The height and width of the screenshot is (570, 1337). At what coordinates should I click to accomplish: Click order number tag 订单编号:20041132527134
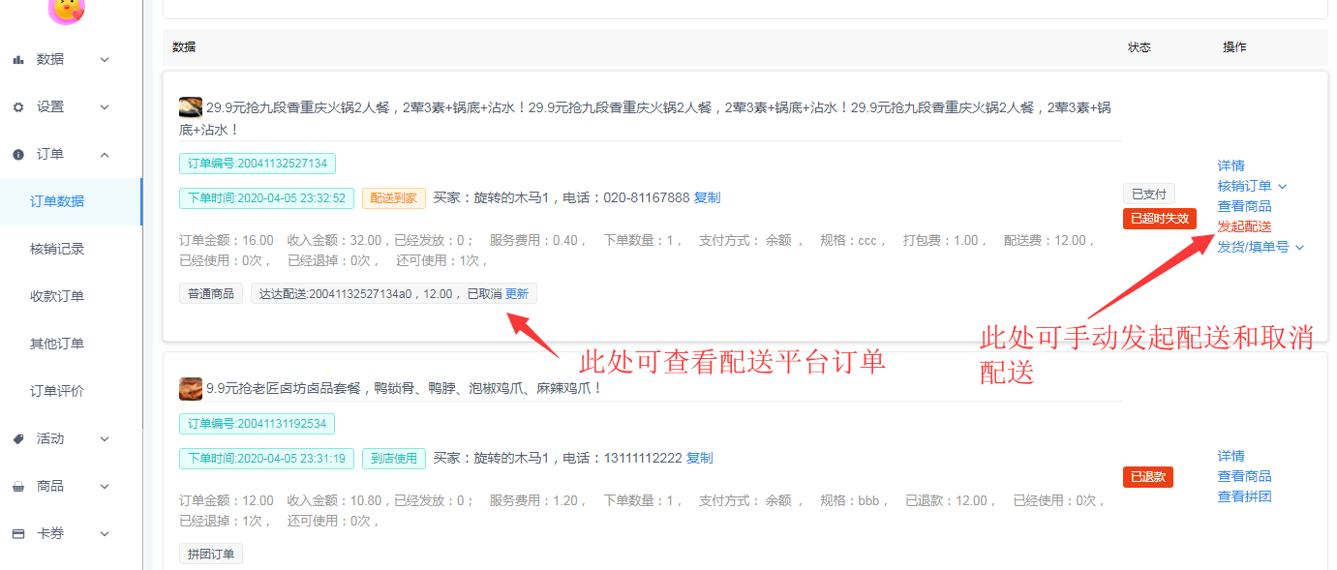(x=258, y=164)
